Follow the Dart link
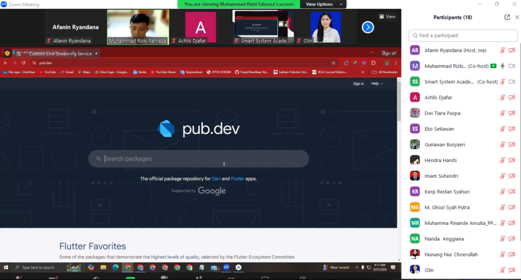 click(216, 178)
